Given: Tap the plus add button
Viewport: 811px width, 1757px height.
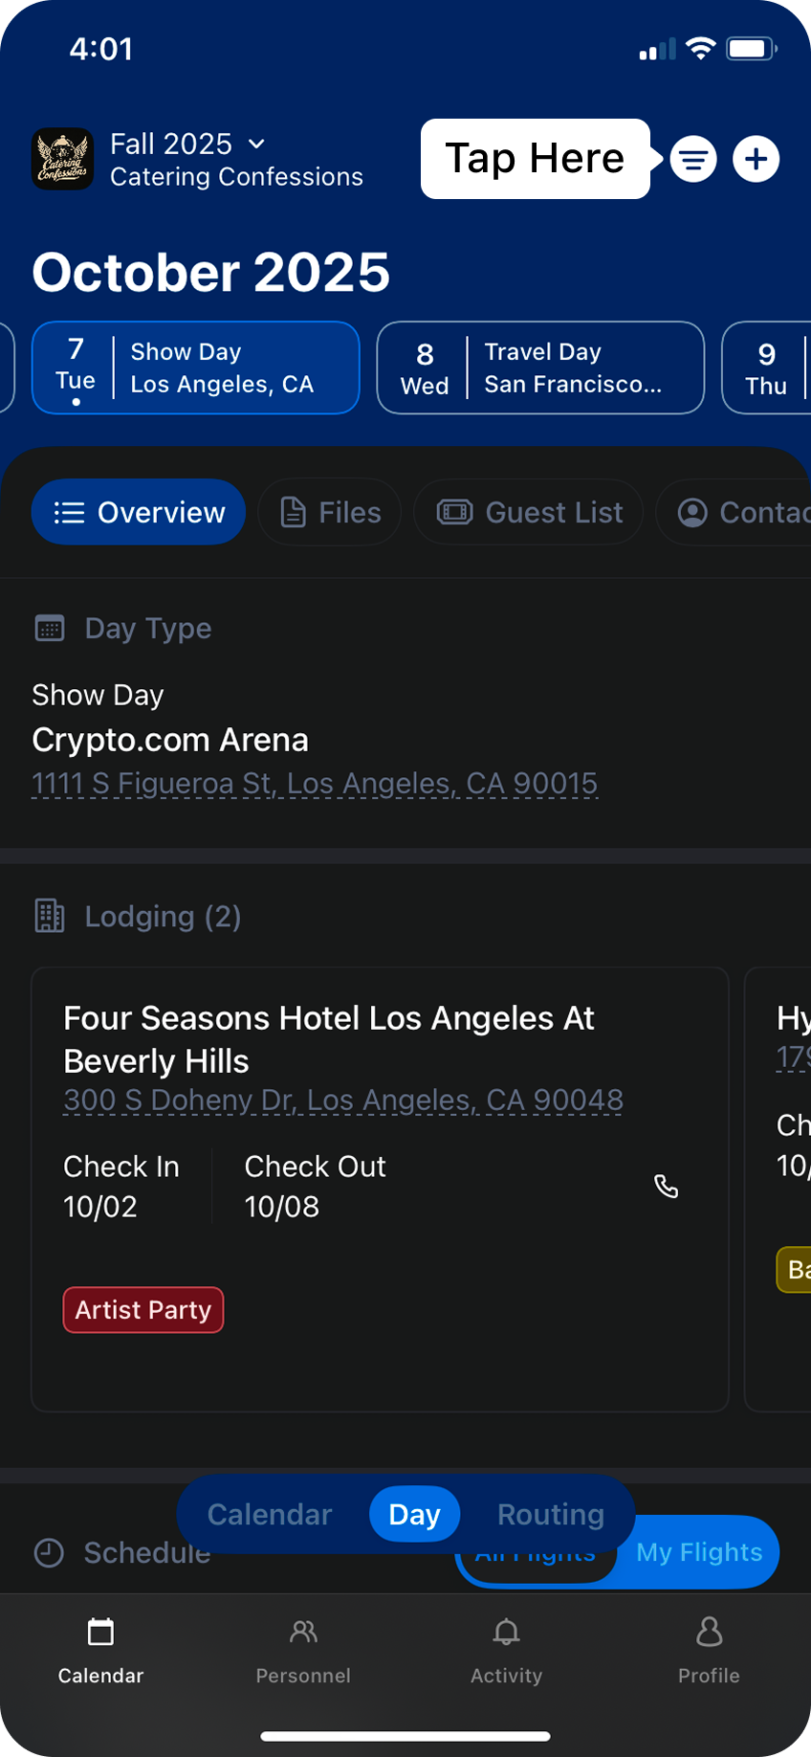Looking at the screenshot, I should pyautogui.click(x=756, y=159).
